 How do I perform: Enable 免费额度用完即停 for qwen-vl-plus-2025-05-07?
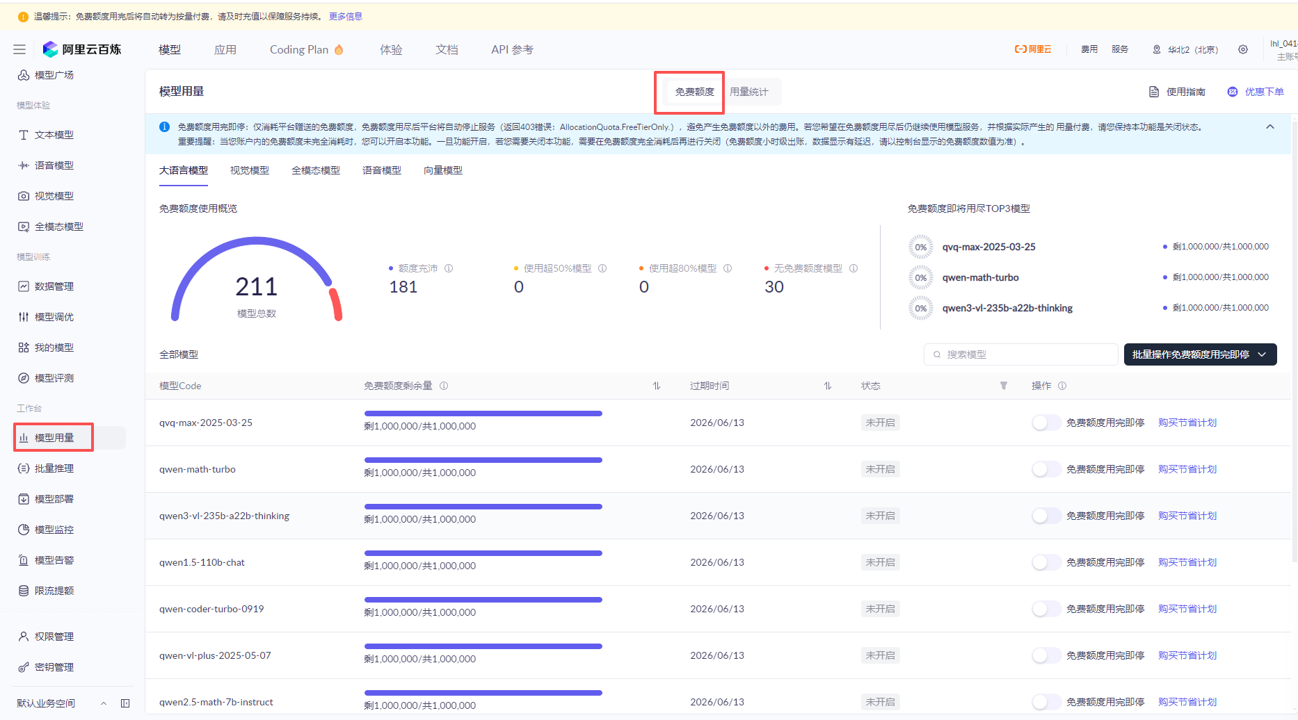pyautogui.click(x=1046, y=655)
